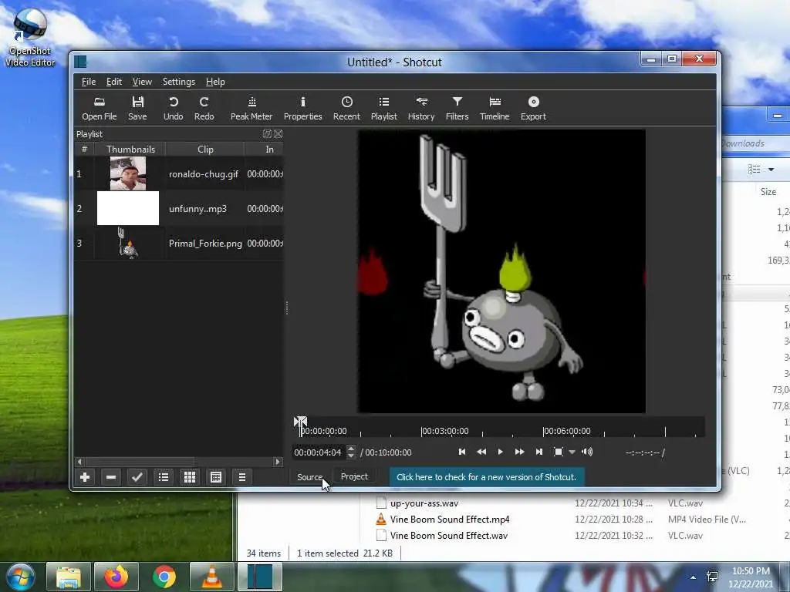Open Google Chrome from the taskbar

(x=164, y=577)
